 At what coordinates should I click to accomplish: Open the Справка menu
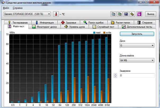click(x=17, y=8)
